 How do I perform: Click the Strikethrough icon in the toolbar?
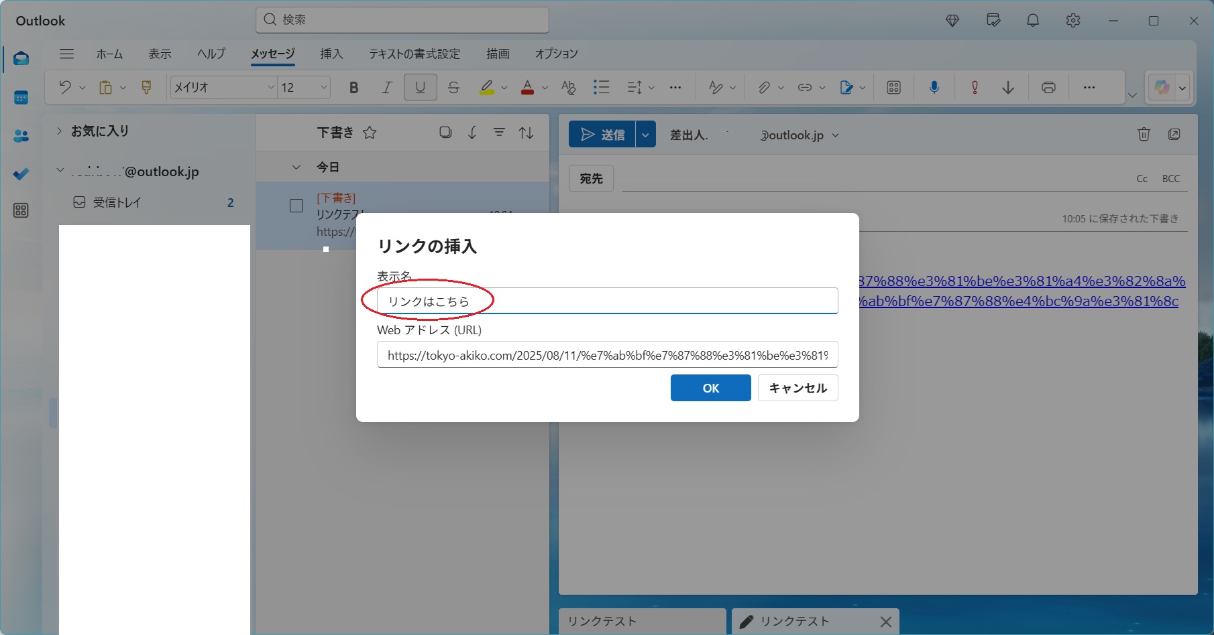[x=453, y=88]
